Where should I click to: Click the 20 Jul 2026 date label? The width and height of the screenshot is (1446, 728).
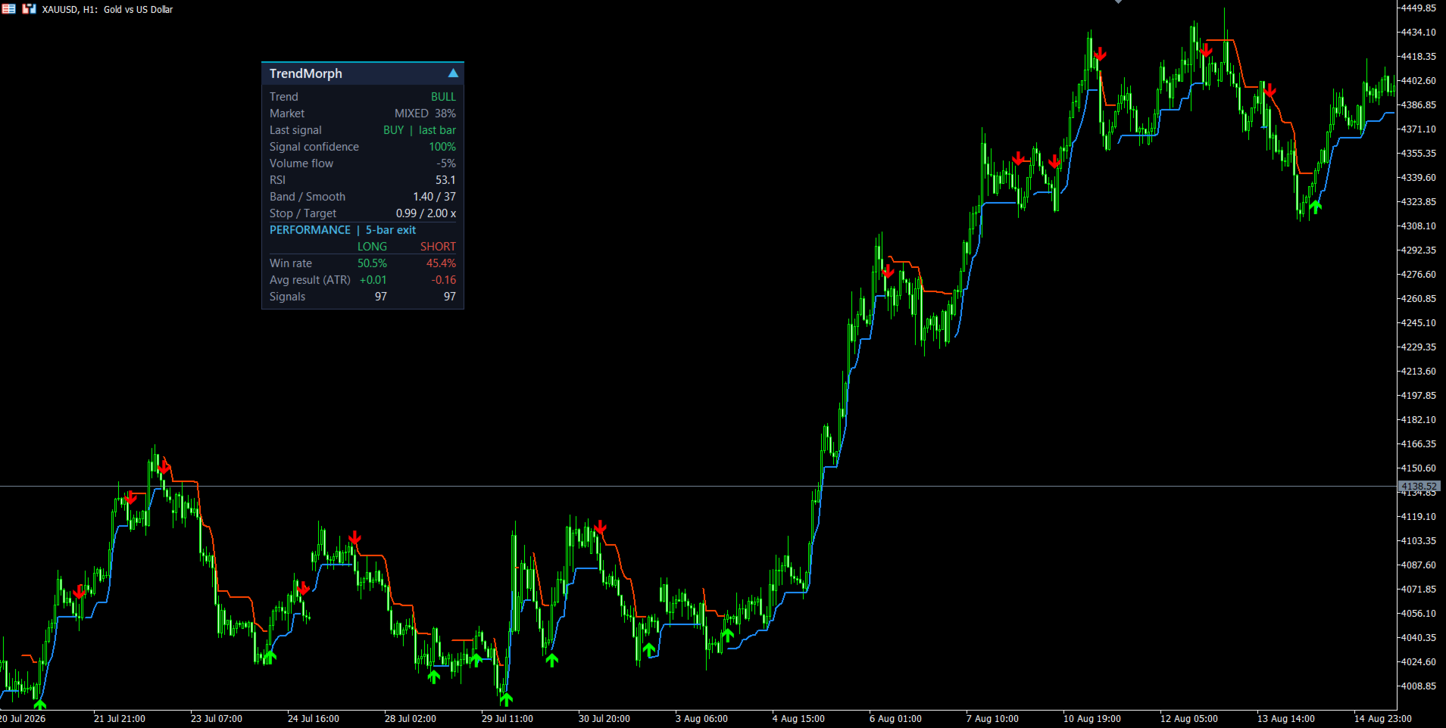[23, 719]
